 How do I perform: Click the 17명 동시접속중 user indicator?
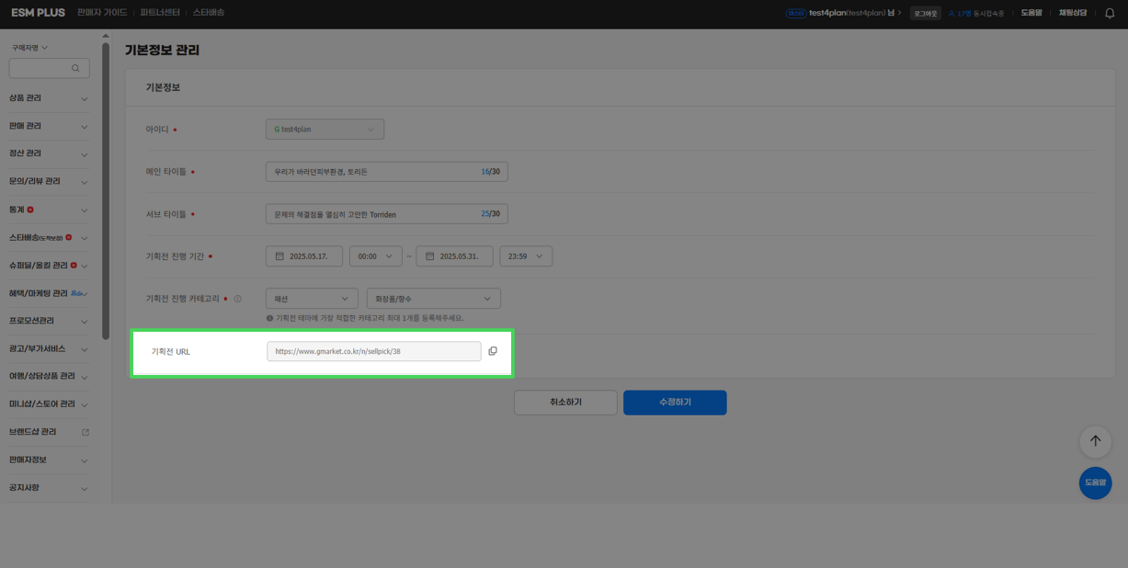click(x=975, y=13)
